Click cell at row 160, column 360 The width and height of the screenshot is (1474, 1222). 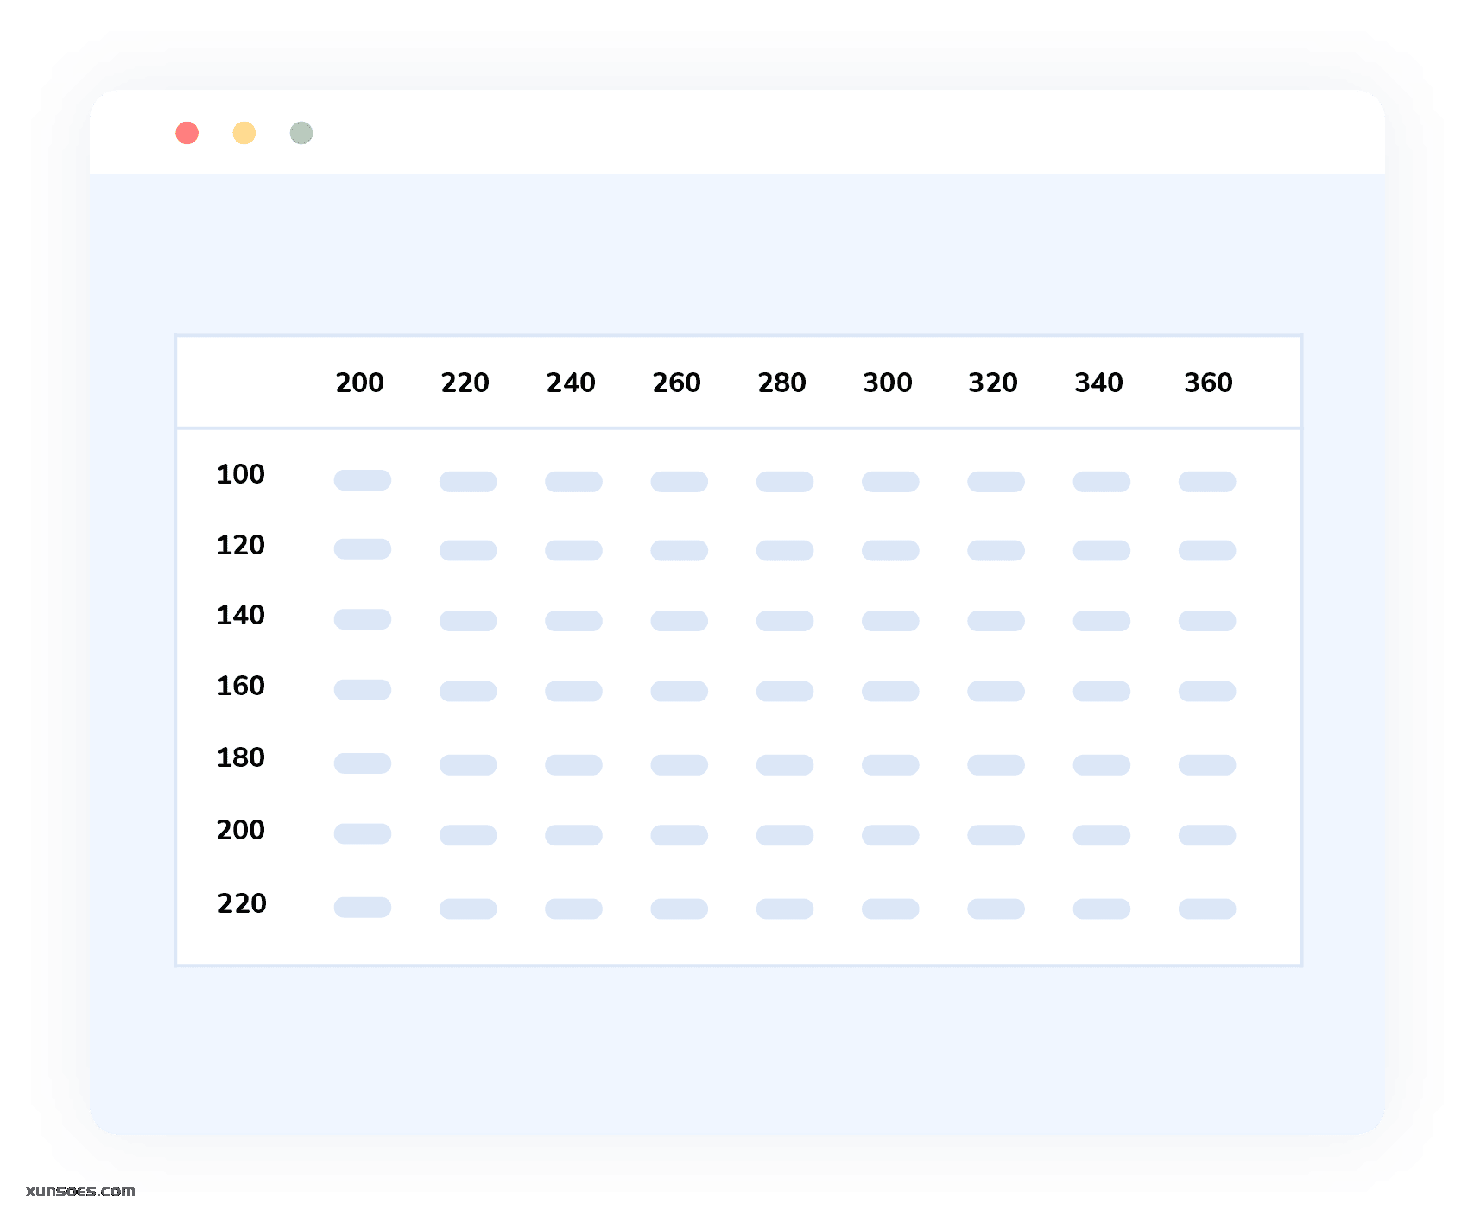pyautogui.click(x=1207, y=692)
